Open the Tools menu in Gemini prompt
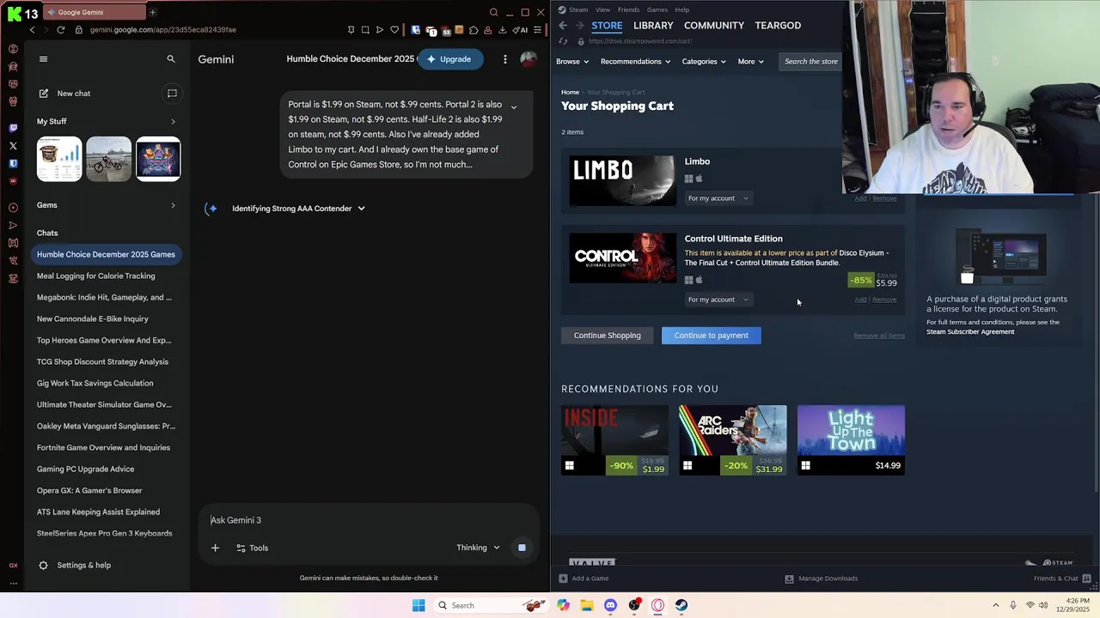This screenshot has width=1100, height=618. click(x=253, y=548)
